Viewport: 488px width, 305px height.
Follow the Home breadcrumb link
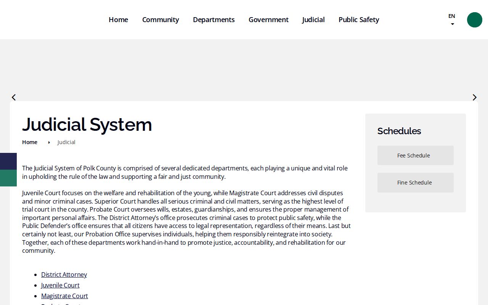pos(30,142)
